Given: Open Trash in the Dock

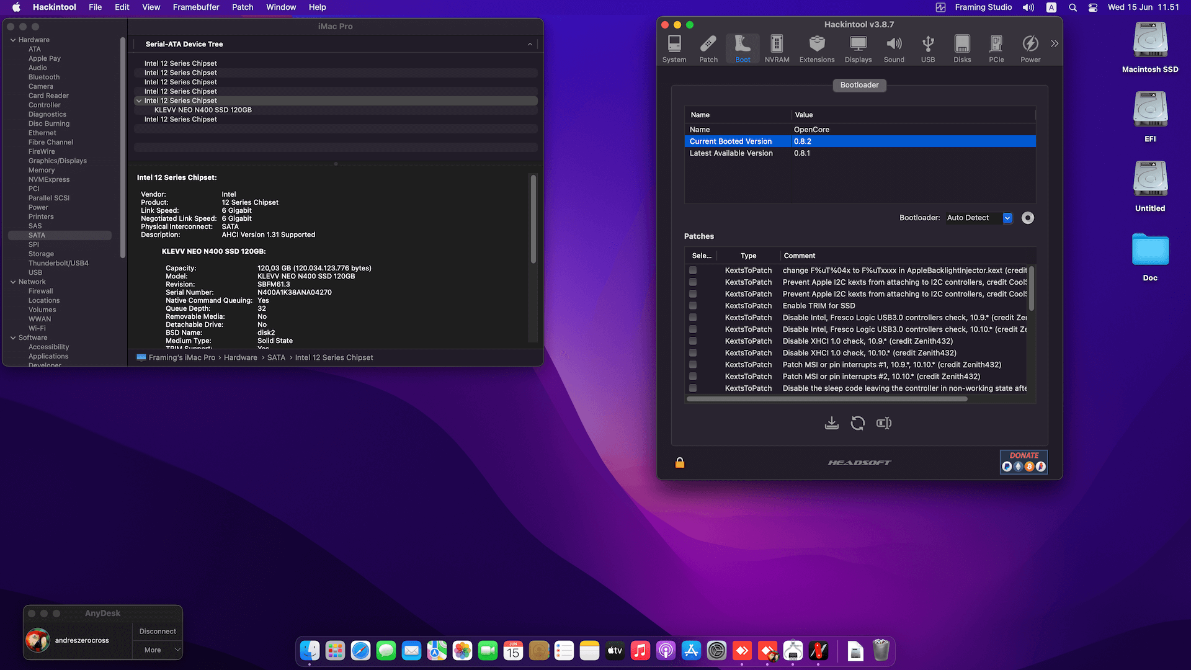Looking at the screenshot, I should pyautogui.click(x=881, y=651).
